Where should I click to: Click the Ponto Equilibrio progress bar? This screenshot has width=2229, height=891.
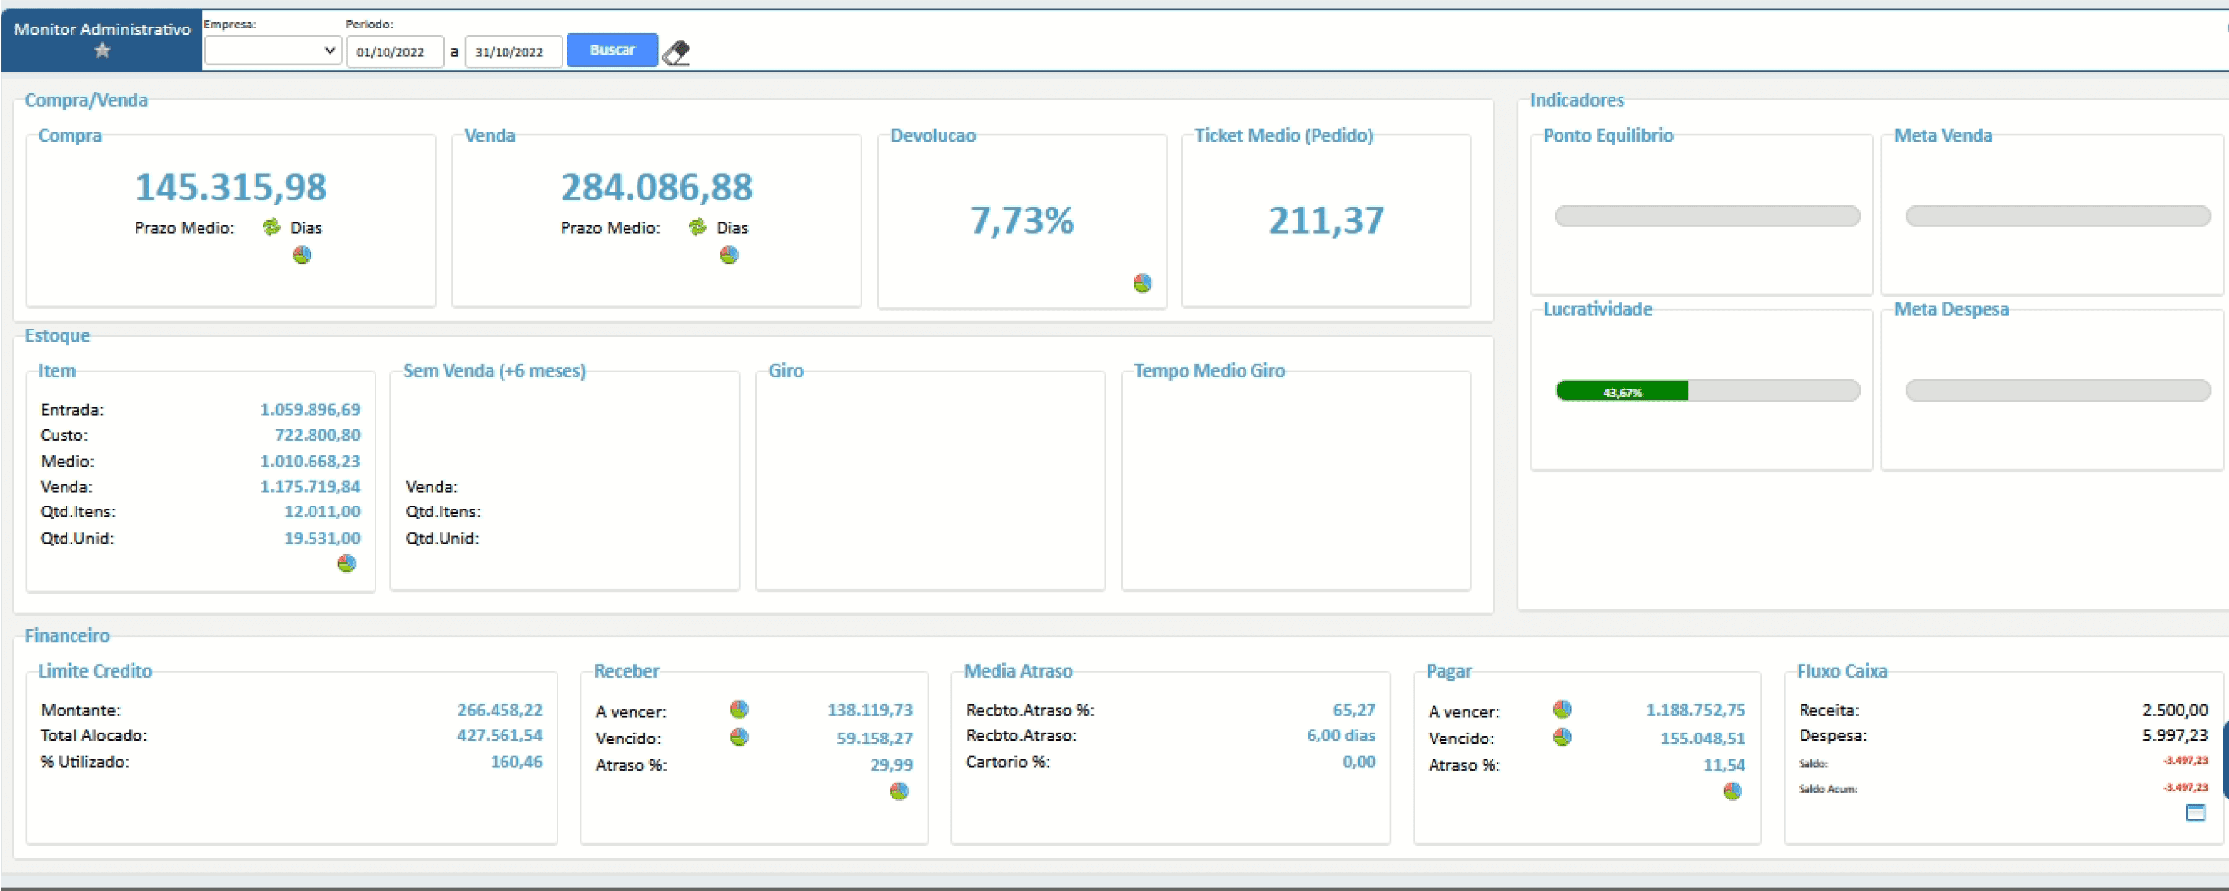[x=1707, y=217]
